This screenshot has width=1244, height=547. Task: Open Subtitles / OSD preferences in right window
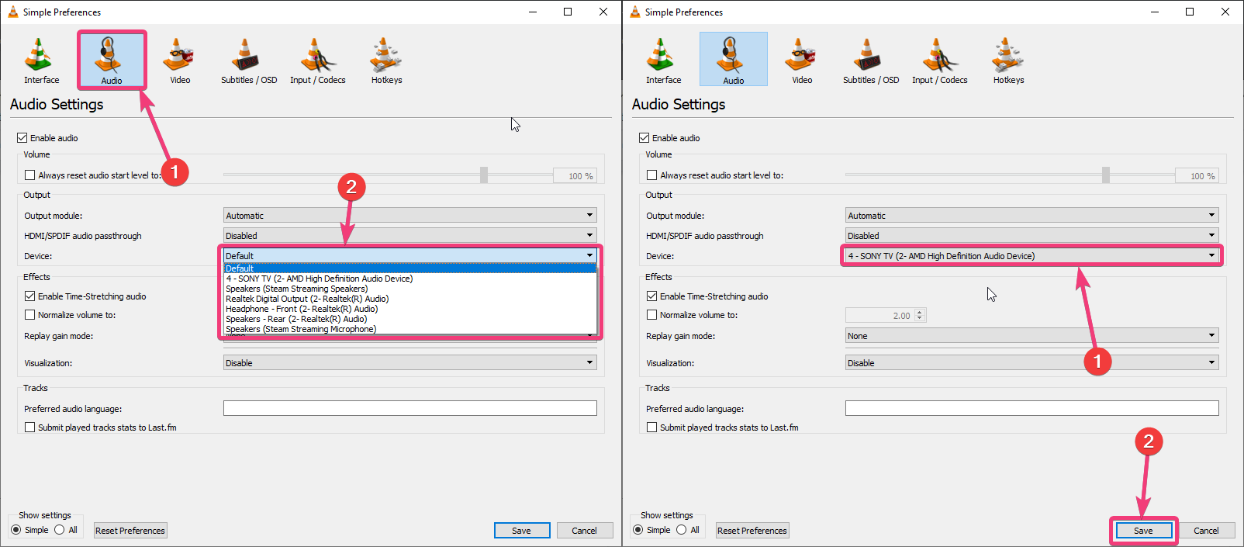(x=870, y=61)
